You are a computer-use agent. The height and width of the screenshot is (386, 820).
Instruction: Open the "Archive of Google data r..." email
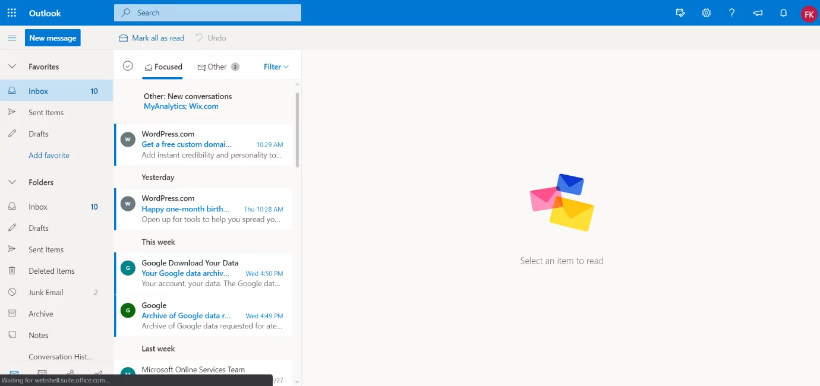click(203, 316)
